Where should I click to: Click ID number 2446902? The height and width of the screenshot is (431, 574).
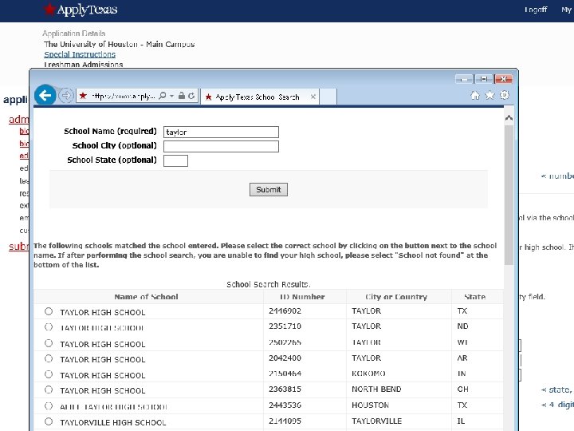(285, 310)
